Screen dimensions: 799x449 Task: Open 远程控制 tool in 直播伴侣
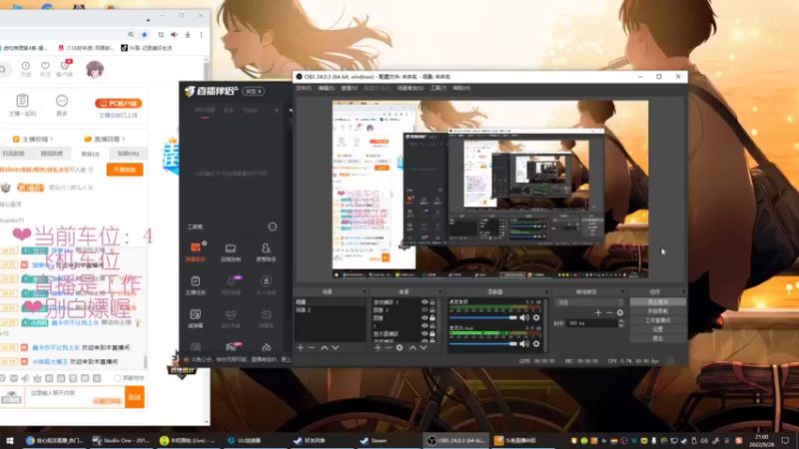(x=231, y=252)
